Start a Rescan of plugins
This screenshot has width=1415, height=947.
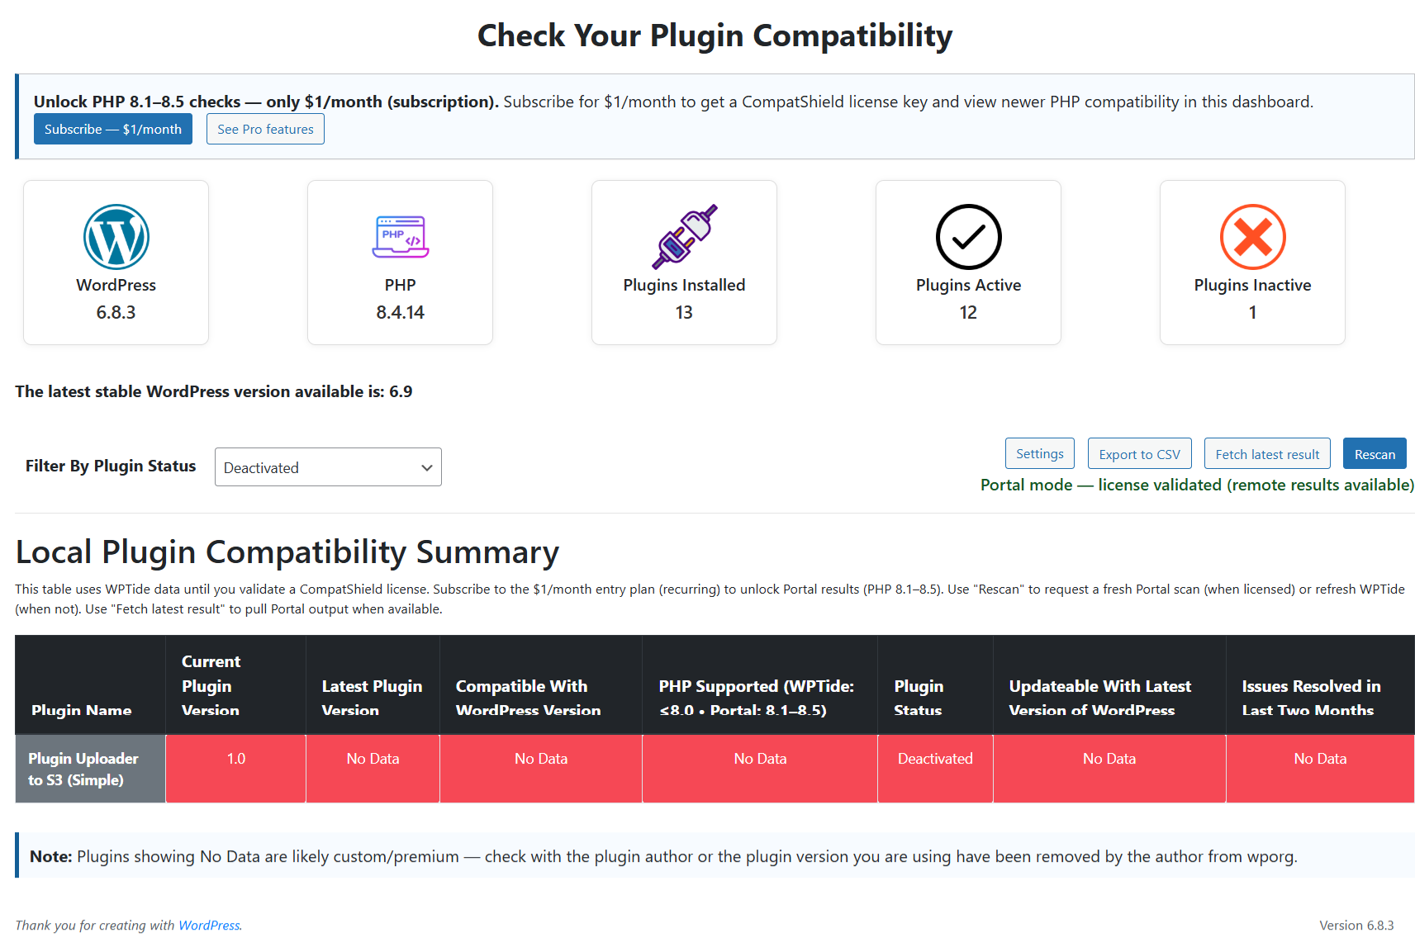(1375, 454)
